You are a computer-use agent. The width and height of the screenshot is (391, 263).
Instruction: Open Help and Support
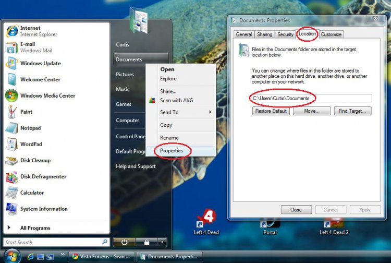pyautogui.click(x=136, y=166)
